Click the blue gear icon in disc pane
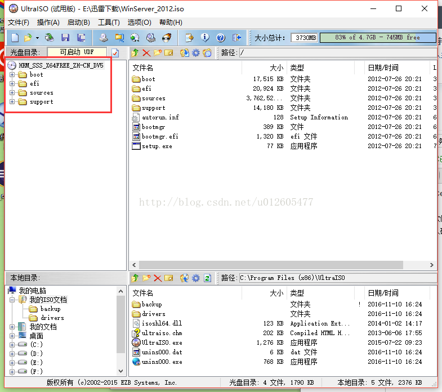The image size is (442, 392). 196,53
